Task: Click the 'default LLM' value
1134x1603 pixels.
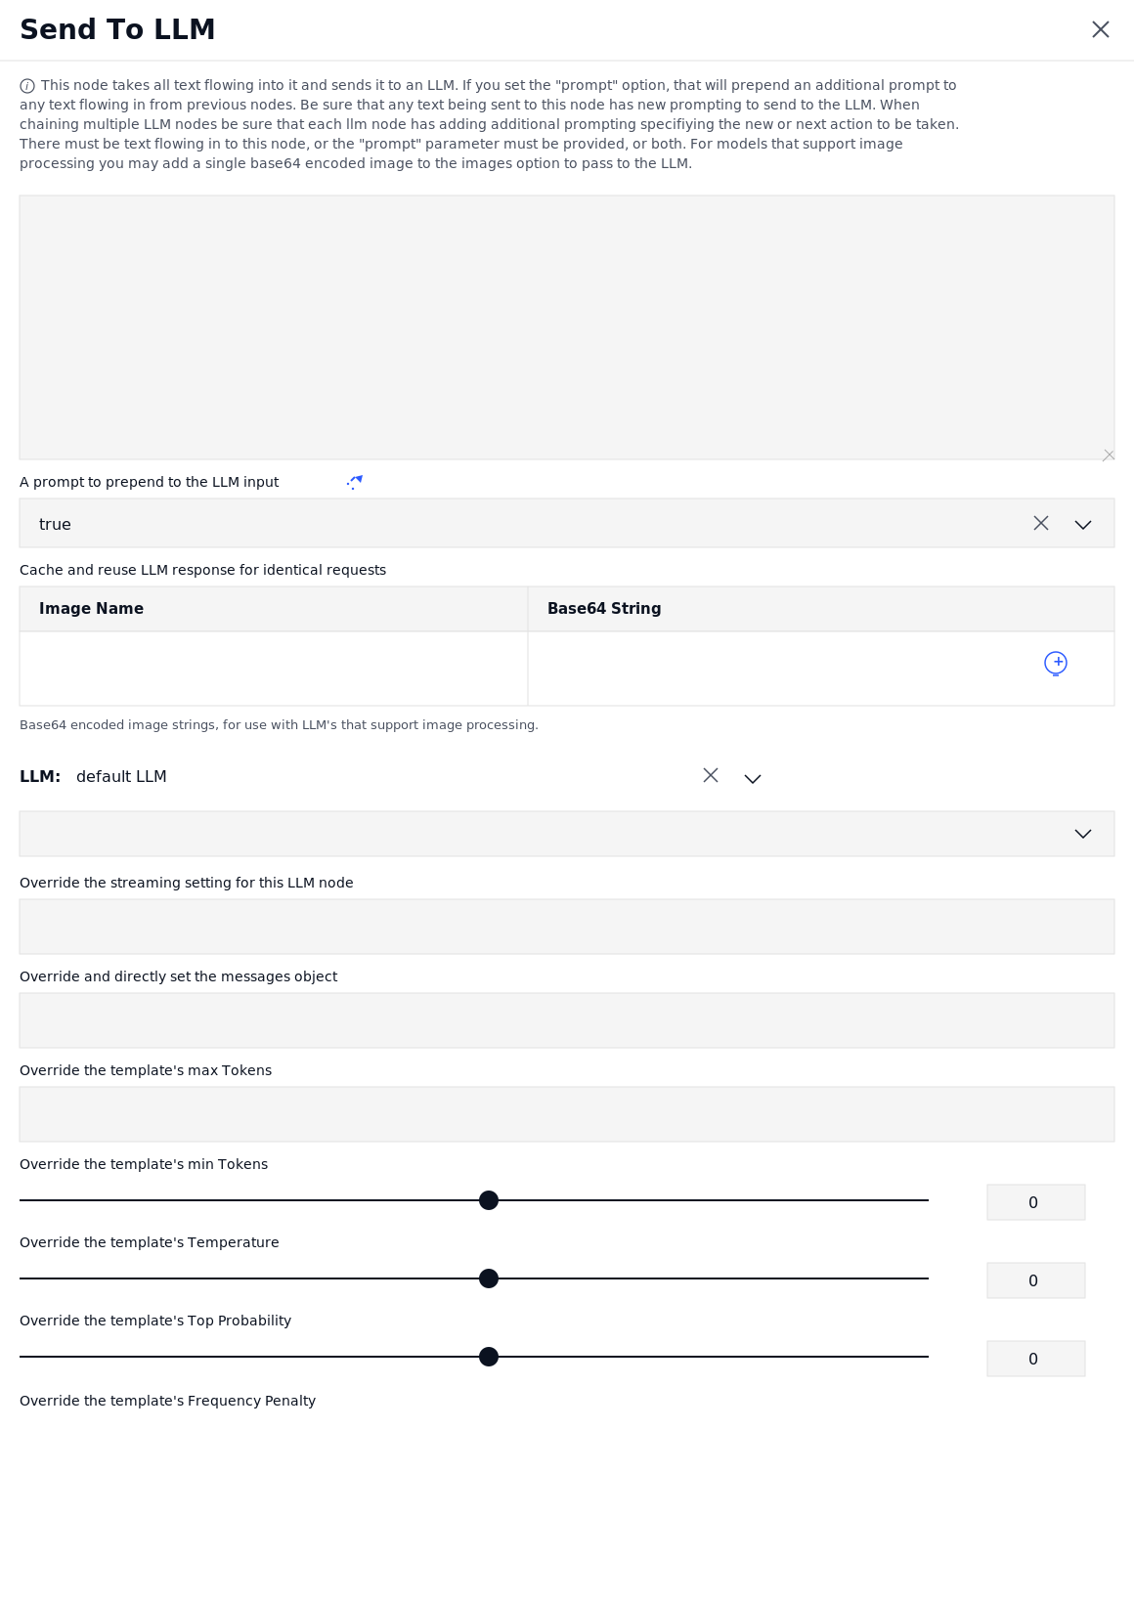Action: coord(121,776)
